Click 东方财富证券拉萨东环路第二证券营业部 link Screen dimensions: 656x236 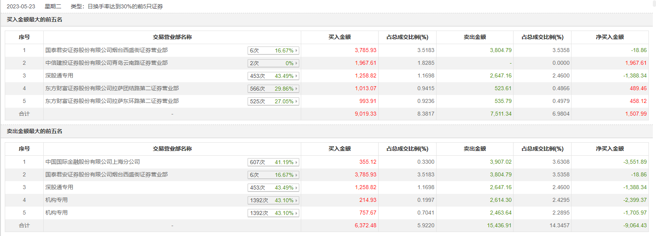click(x=112, y=101)
